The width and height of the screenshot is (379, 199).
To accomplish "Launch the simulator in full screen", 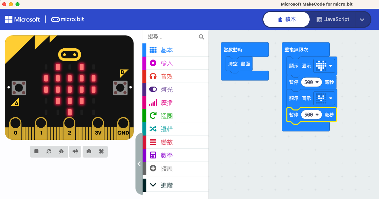I will point(101,151).
